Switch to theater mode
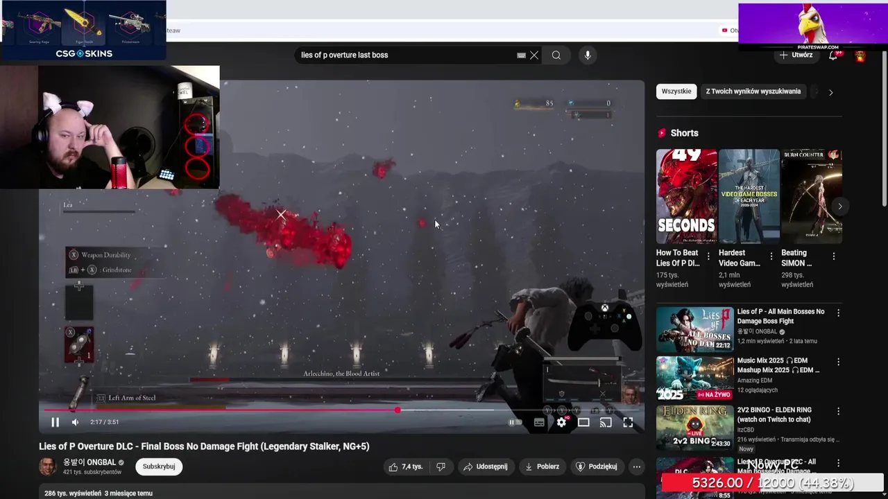 583,422
